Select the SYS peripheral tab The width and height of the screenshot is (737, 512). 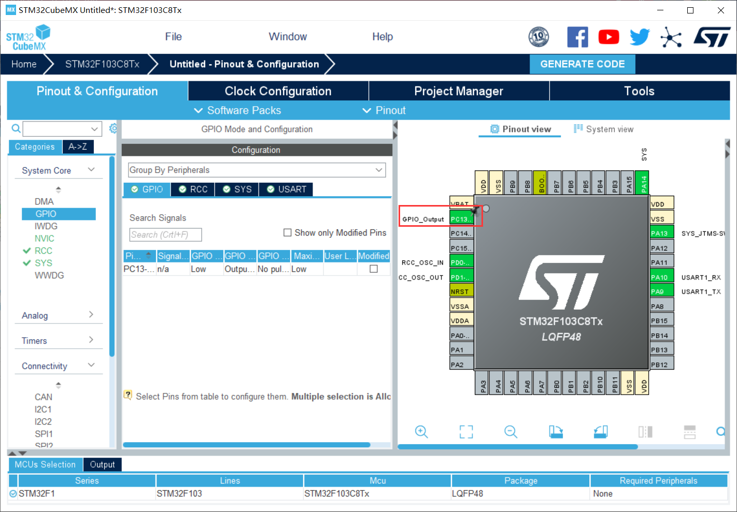point(237,189)
